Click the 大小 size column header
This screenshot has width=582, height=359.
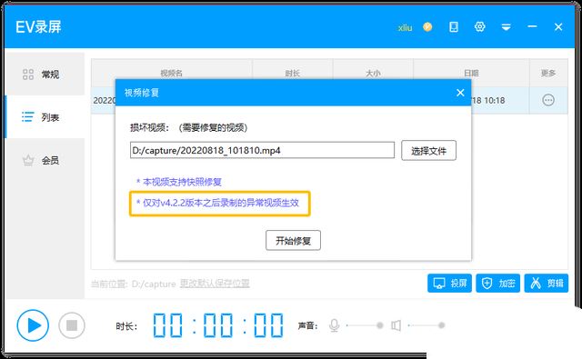tap(373, 73)
